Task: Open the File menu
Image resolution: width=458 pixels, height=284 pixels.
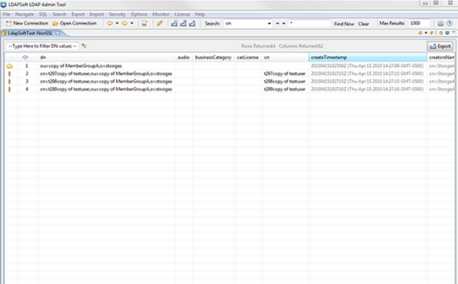Action: pyautogui.click(x=6, y=15)
